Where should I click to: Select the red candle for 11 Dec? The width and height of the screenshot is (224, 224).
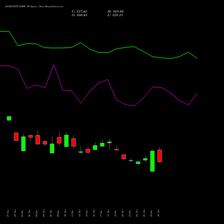click(x=73, y=142)
